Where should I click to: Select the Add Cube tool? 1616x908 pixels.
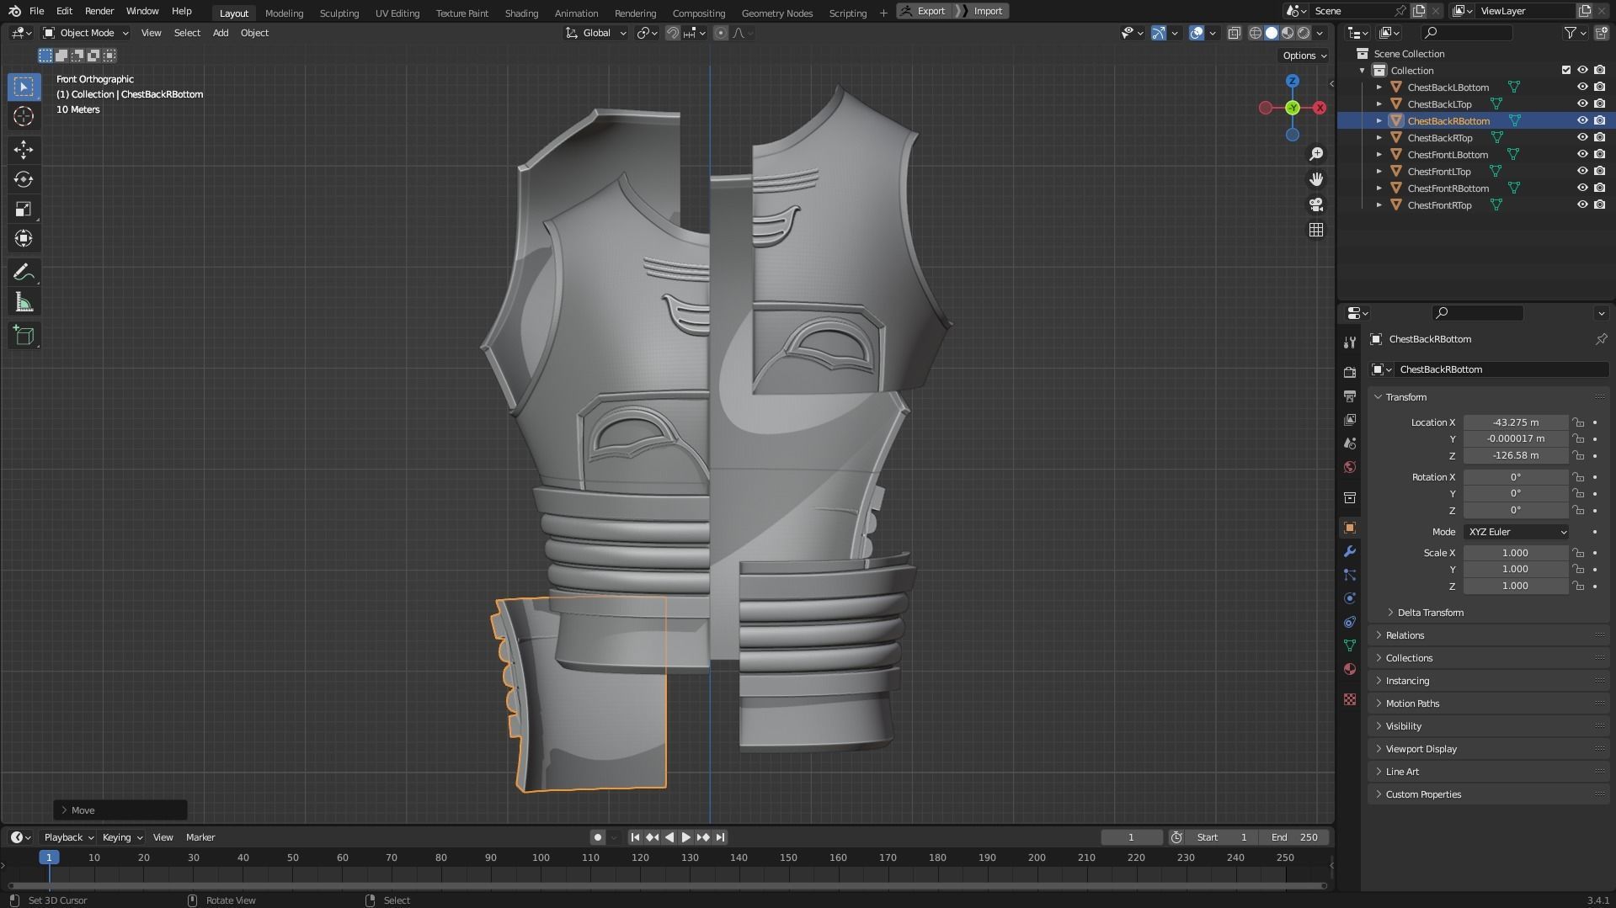click(x=24, y=336)
